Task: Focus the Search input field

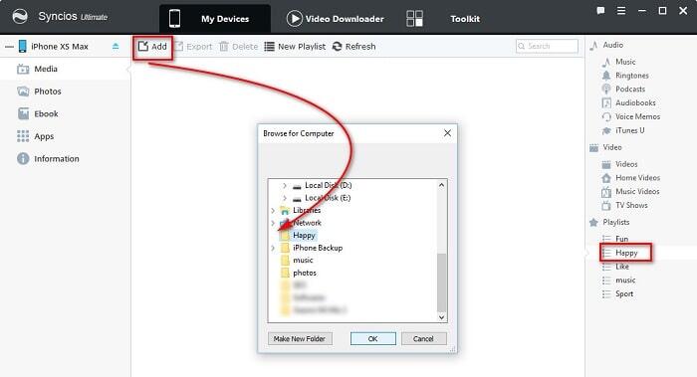Action: tap(547, 46)
